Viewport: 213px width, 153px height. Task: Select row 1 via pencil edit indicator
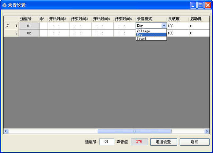tap(8, 26)
